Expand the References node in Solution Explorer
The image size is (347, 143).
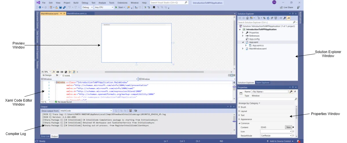[x=243, y=36]
